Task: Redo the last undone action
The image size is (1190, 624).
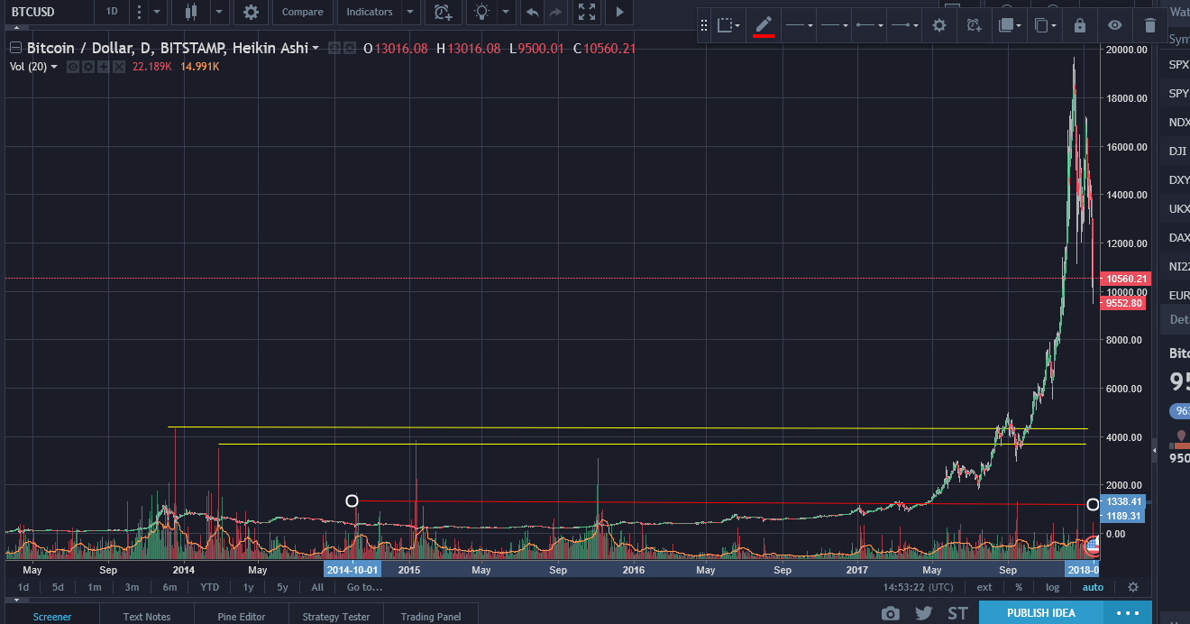Action: tap(555, 12)
